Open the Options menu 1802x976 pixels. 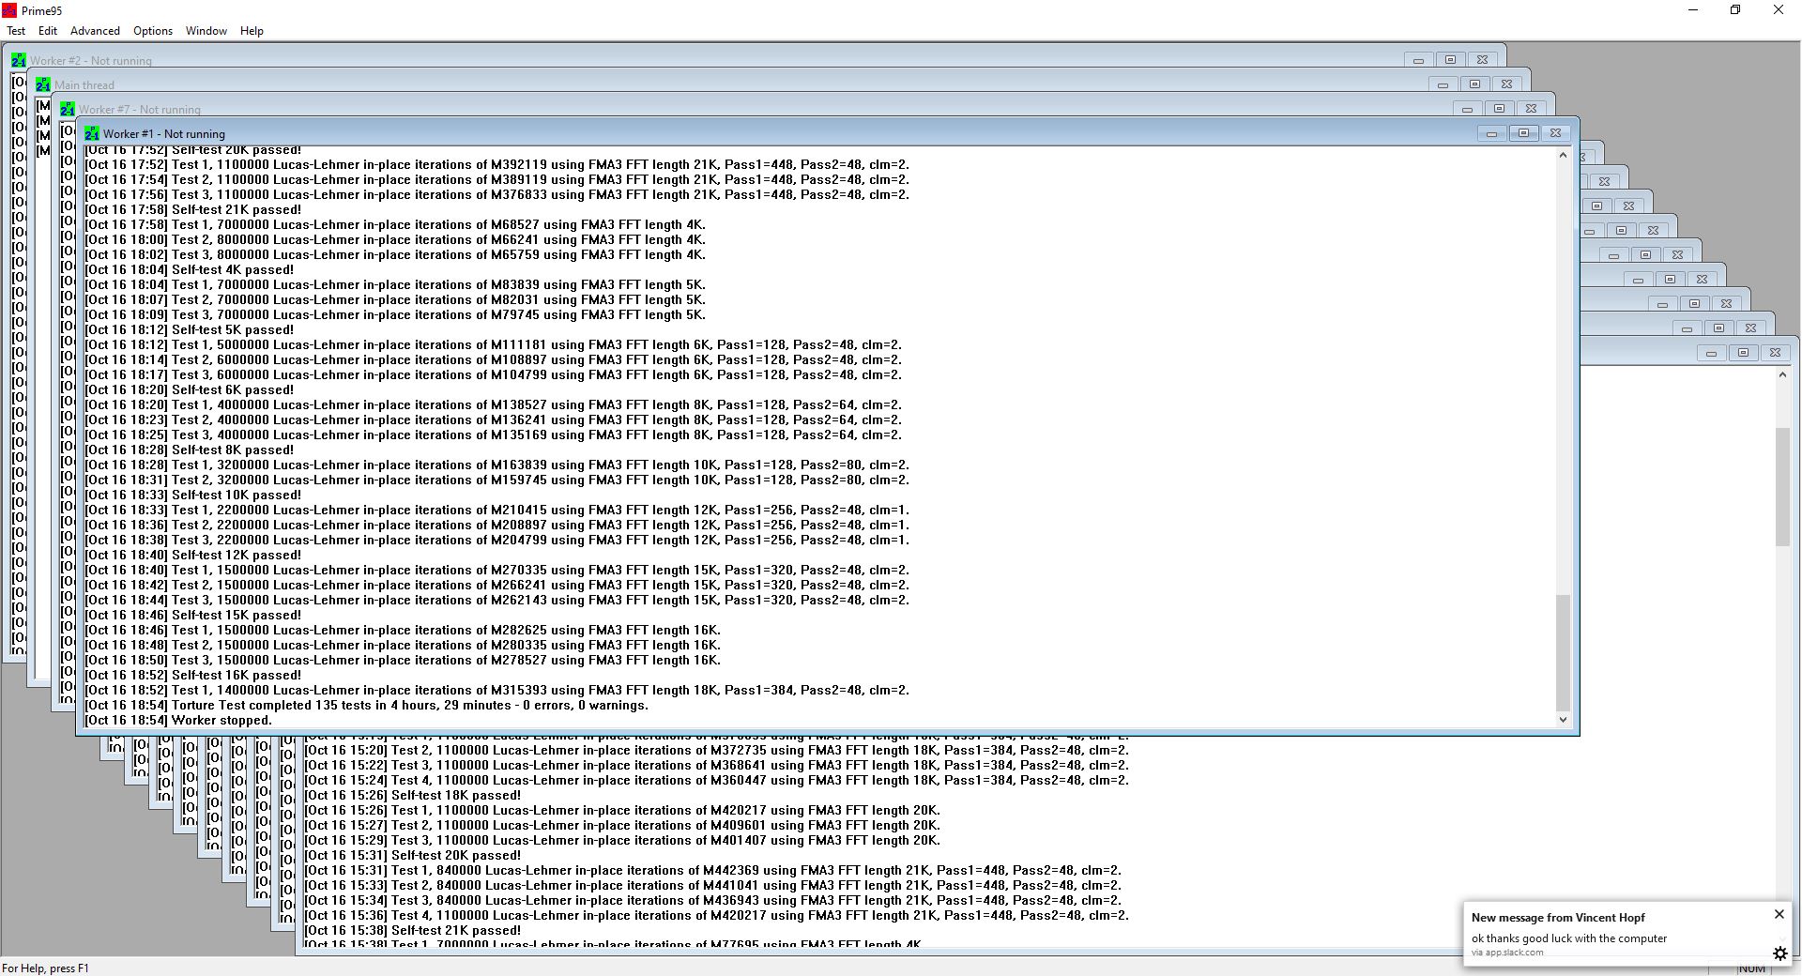(x=153, y=31)
